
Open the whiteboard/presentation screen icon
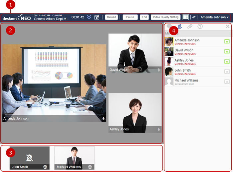[x=97, y=17]
